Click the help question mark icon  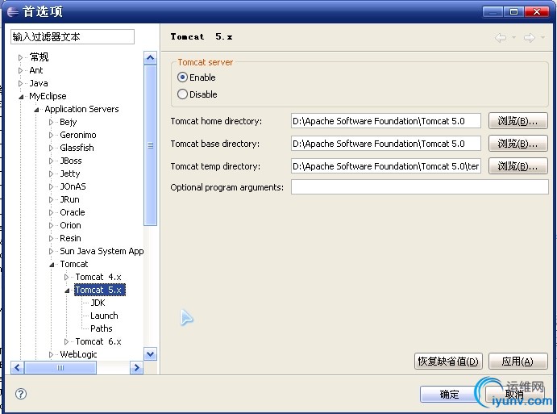tap(21, 394)
